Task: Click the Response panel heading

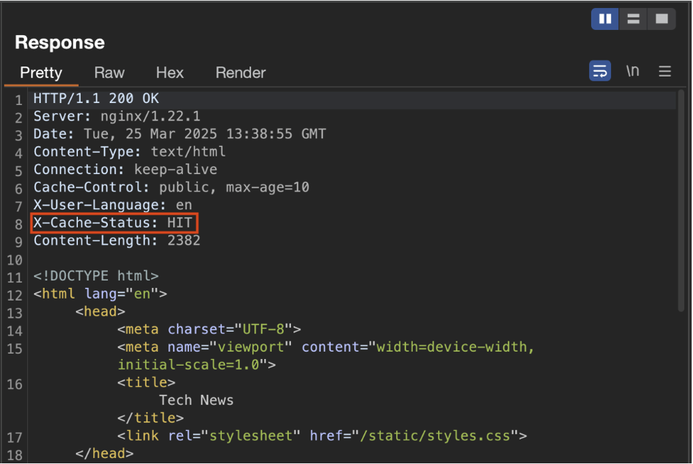Action: click(60, 43)
